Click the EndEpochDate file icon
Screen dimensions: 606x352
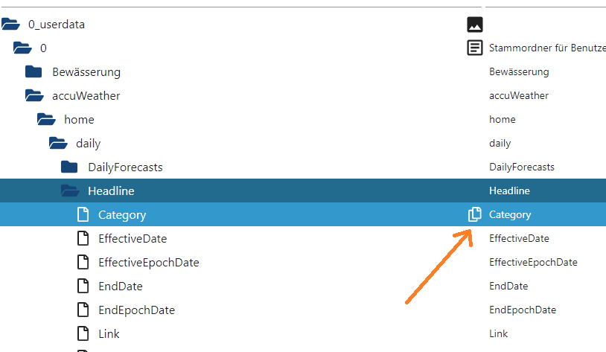tap(83, 310)
